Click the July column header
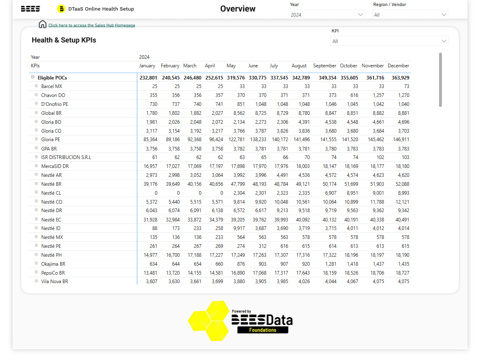This screenshot has width=498, height=361. [274, 66]
